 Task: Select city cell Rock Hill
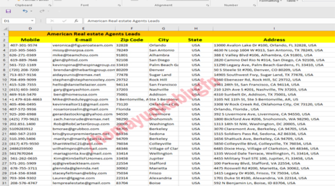pos(164,80)
